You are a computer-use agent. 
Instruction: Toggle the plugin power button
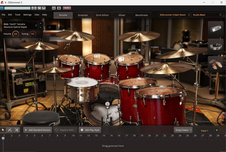2,8
